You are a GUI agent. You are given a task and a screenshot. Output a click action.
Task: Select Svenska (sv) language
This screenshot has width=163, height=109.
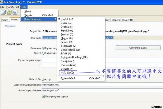[x=81, y=69]
